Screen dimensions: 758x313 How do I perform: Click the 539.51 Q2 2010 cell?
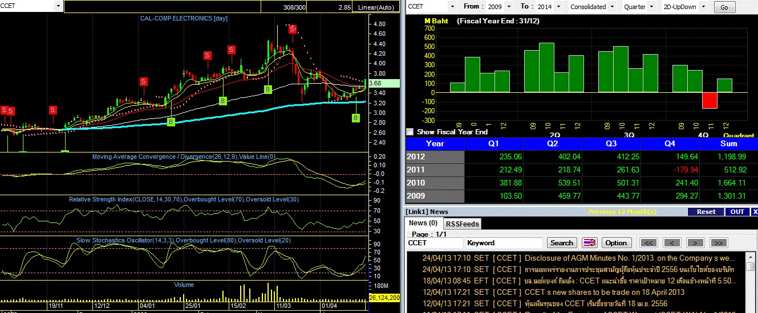click(x=553, y=183)
